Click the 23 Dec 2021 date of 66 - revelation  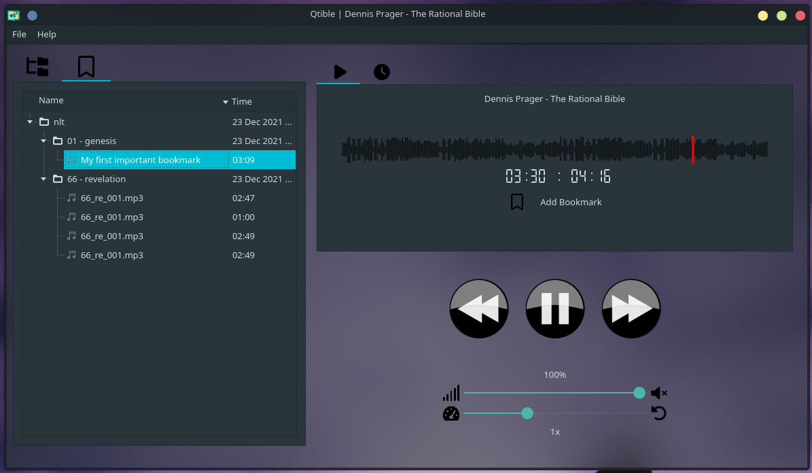pos(262,179)
